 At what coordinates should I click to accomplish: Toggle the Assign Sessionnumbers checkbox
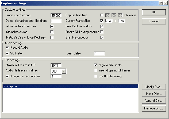(7, 76)
